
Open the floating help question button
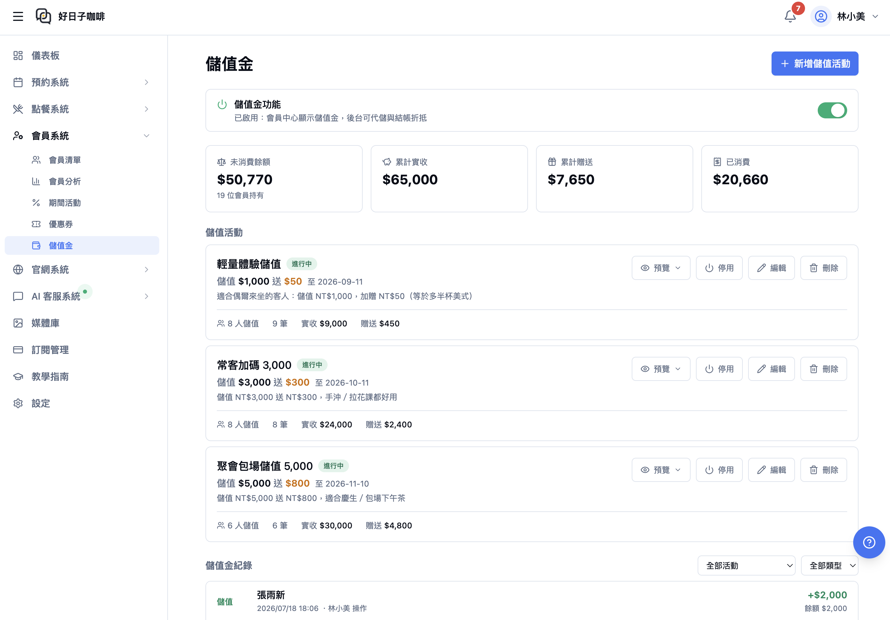[869, 542]
